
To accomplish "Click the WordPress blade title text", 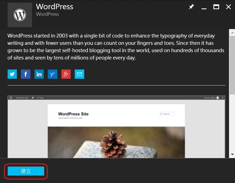I will (x=55, y=7).
